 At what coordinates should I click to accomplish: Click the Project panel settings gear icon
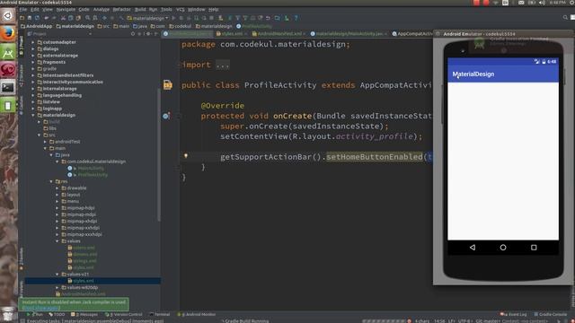[147, 34]
